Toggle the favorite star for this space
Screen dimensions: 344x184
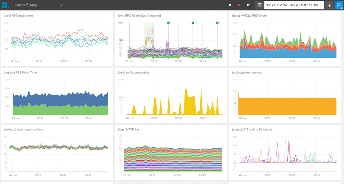coord(61,5)
